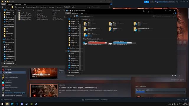Viewport: 189px width, 106px height.
Task: Open Unturned in Steam library list
Action: (7, 90)
